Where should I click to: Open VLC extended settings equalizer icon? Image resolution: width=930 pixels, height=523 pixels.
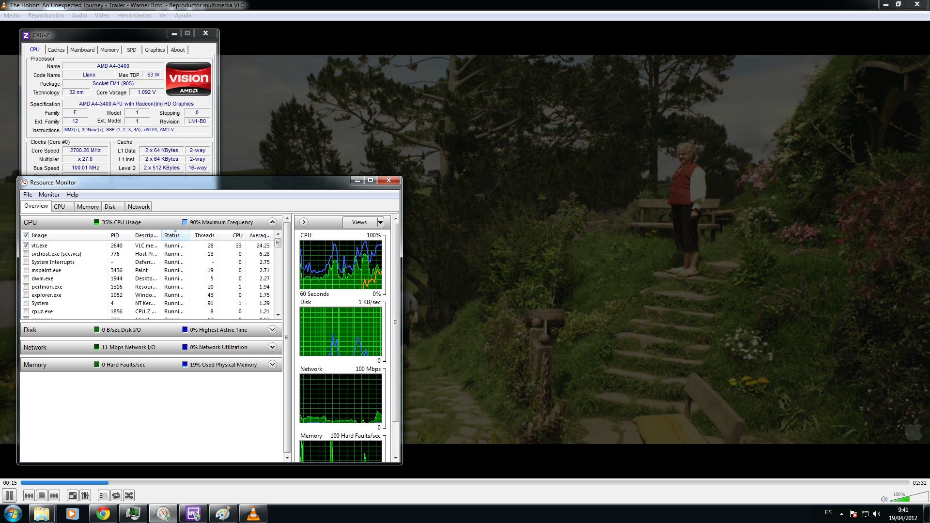coord(85,495)
